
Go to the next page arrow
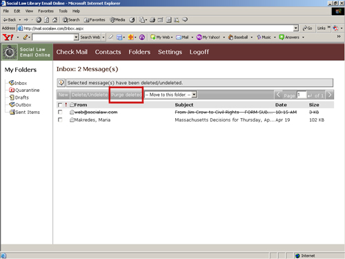(330, 95)
